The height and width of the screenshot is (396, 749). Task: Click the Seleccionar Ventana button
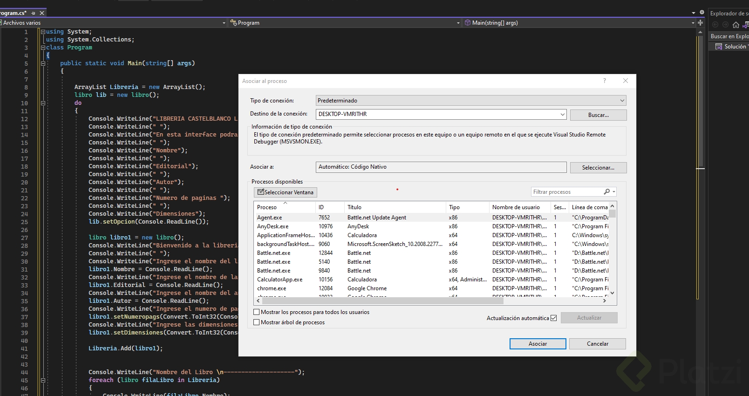(x=286, y=192)
